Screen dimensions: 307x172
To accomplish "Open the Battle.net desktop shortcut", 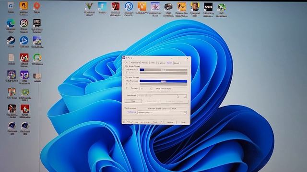I will [x=24, y=42].
